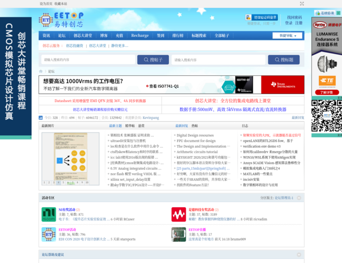Select Recharge in navigation bar
This screenshot has width=342, height=263.
140,36
